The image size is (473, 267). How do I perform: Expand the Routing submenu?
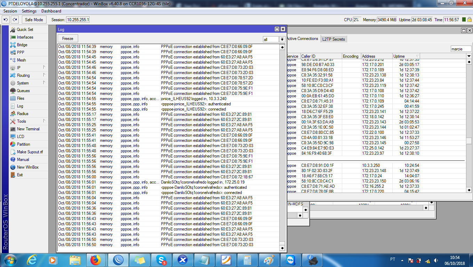[44, 75]
